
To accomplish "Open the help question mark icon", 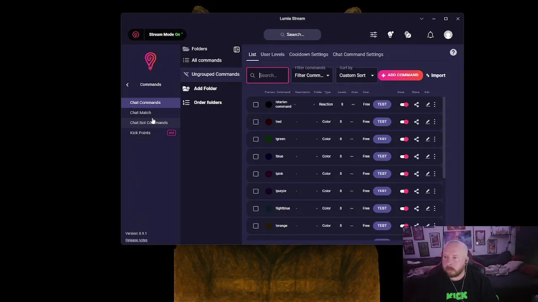I will coord(453,52).
